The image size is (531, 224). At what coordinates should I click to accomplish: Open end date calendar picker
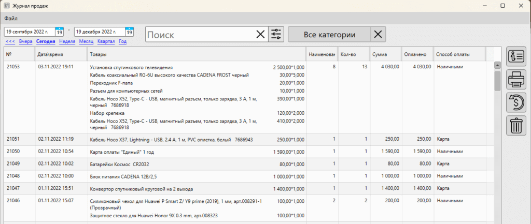tap(129, 32)
